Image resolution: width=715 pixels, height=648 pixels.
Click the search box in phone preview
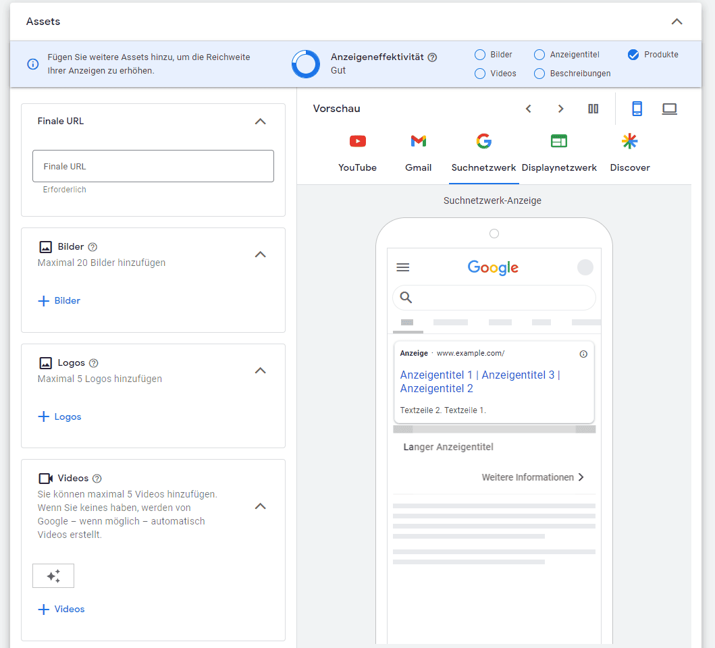(x=494, y=298)
